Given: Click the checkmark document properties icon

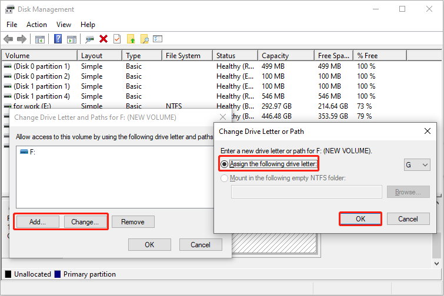Looking at the screenshot, I should point(117,39).
